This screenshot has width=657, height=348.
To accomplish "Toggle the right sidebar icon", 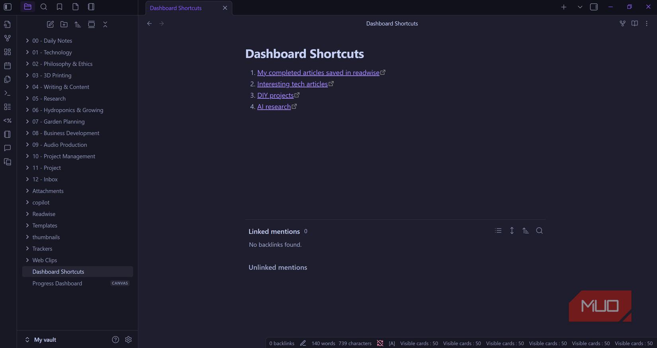I will 594,7.
